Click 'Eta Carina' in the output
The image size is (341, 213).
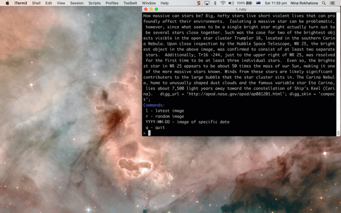[321, 83]
